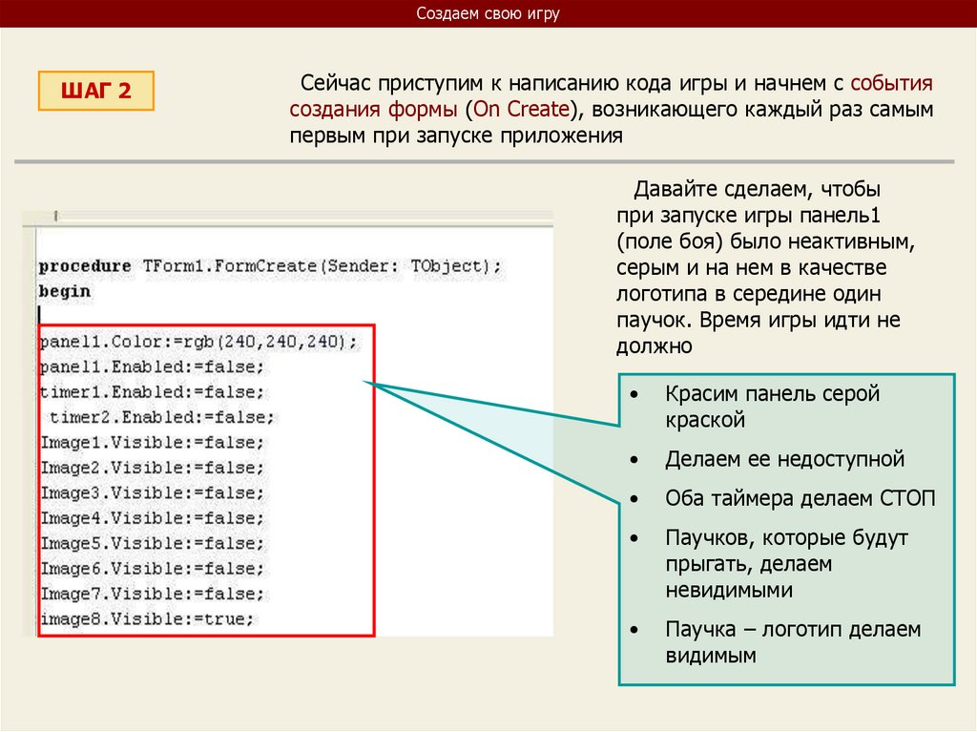Click the text cursor below begin
Viewport: 977px width, 732px height.
pyautogui.click(x=40, y=315)
